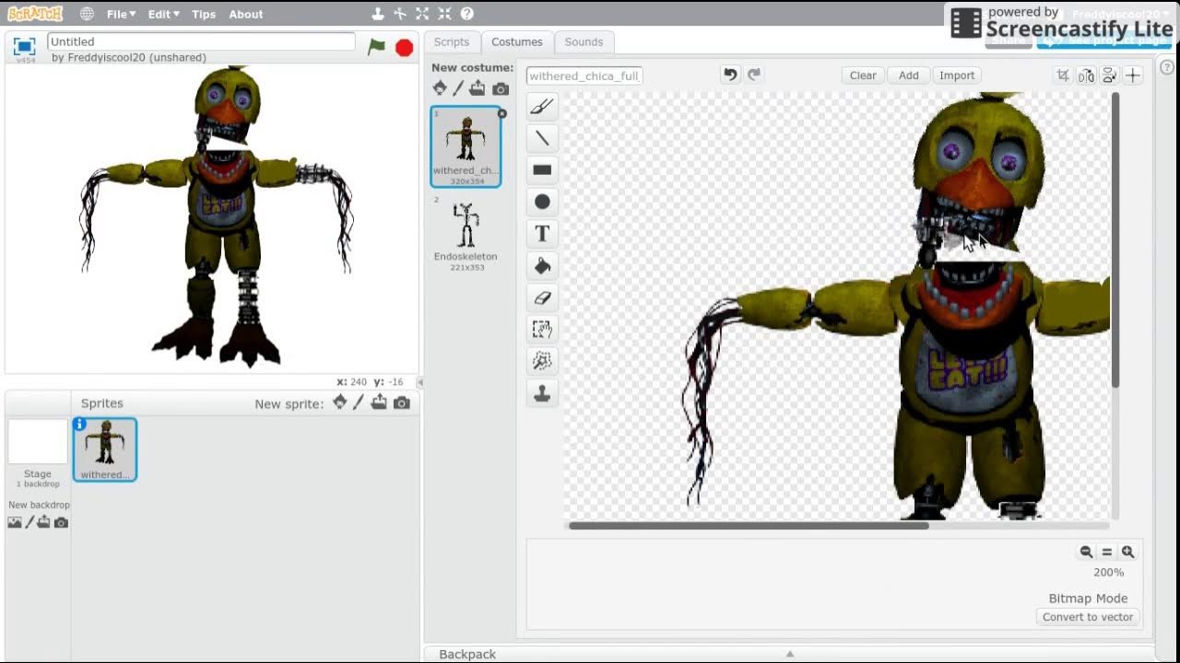The image size is (1180, 663).
Task: Click Convert to vector button
Action: point(1088,617)
